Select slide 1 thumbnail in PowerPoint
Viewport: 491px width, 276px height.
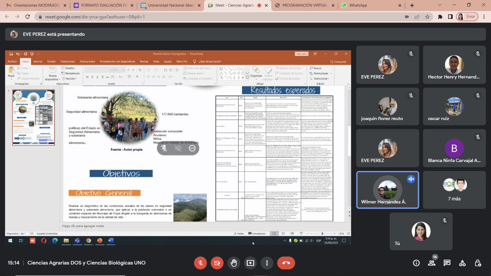pyautogui.click(x=33, y=117)
